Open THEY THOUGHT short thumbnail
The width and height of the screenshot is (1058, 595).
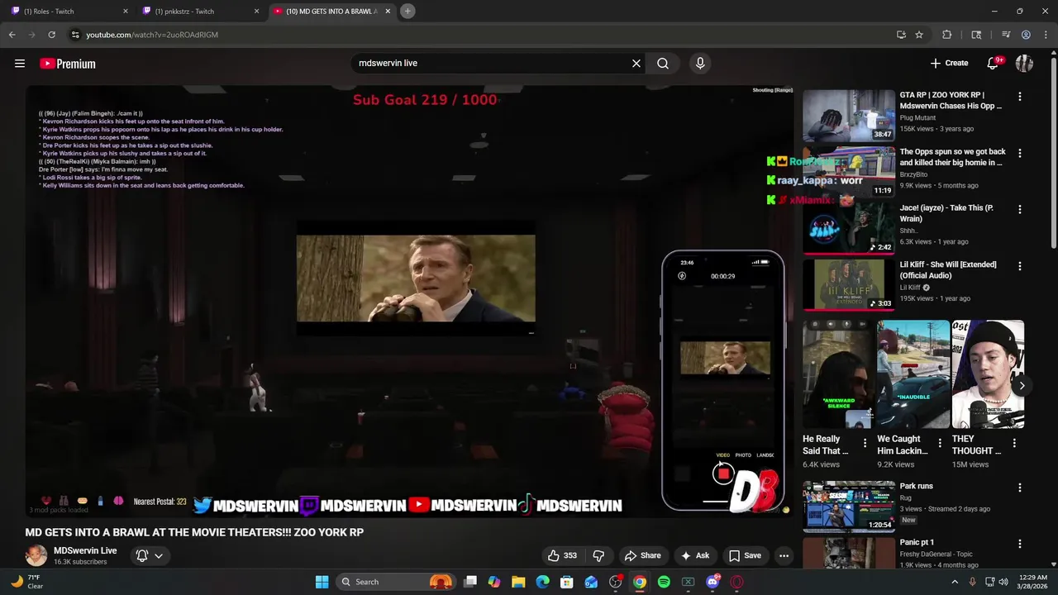(988, 374)
